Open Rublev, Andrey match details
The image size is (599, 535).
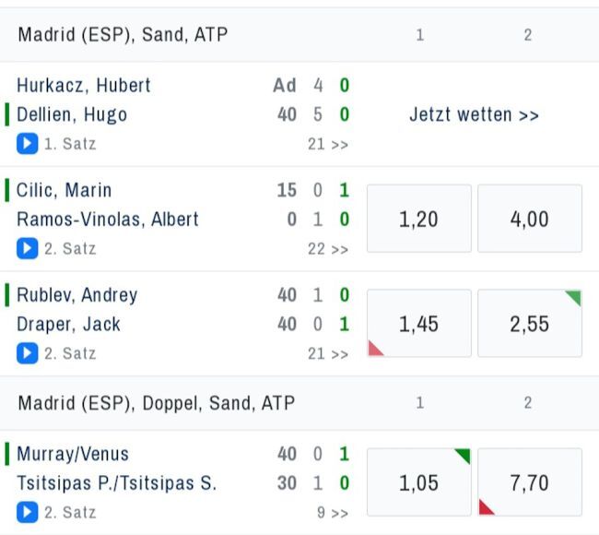77,295
